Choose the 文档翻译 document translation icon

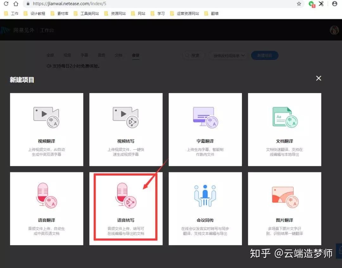(285, 117)
